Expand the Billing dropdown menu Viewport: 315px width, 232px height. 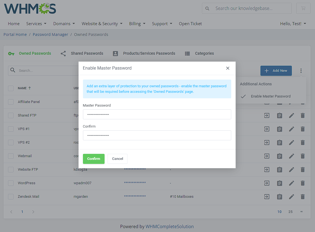(137, 24)
